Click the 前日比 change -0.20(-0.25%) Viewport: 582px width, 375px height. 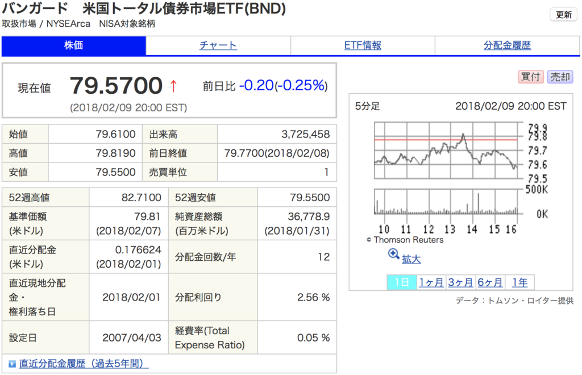point(283,86)
